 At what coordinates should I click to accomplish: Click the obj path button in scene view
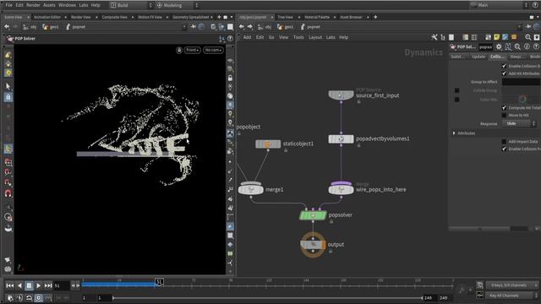click(30, 26)
